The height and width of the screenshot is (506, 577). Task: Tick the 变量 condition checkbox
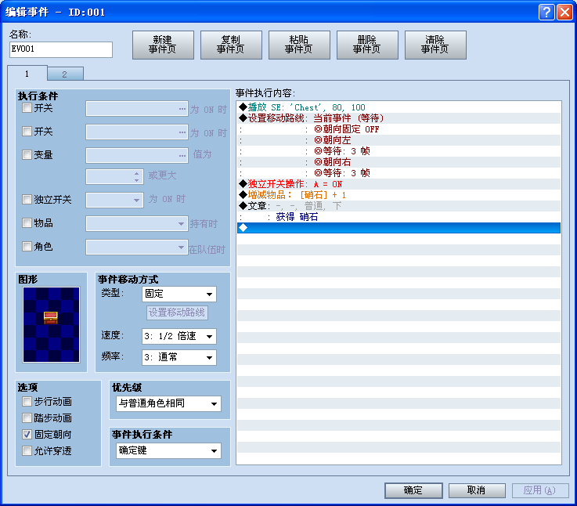point(27,154)
